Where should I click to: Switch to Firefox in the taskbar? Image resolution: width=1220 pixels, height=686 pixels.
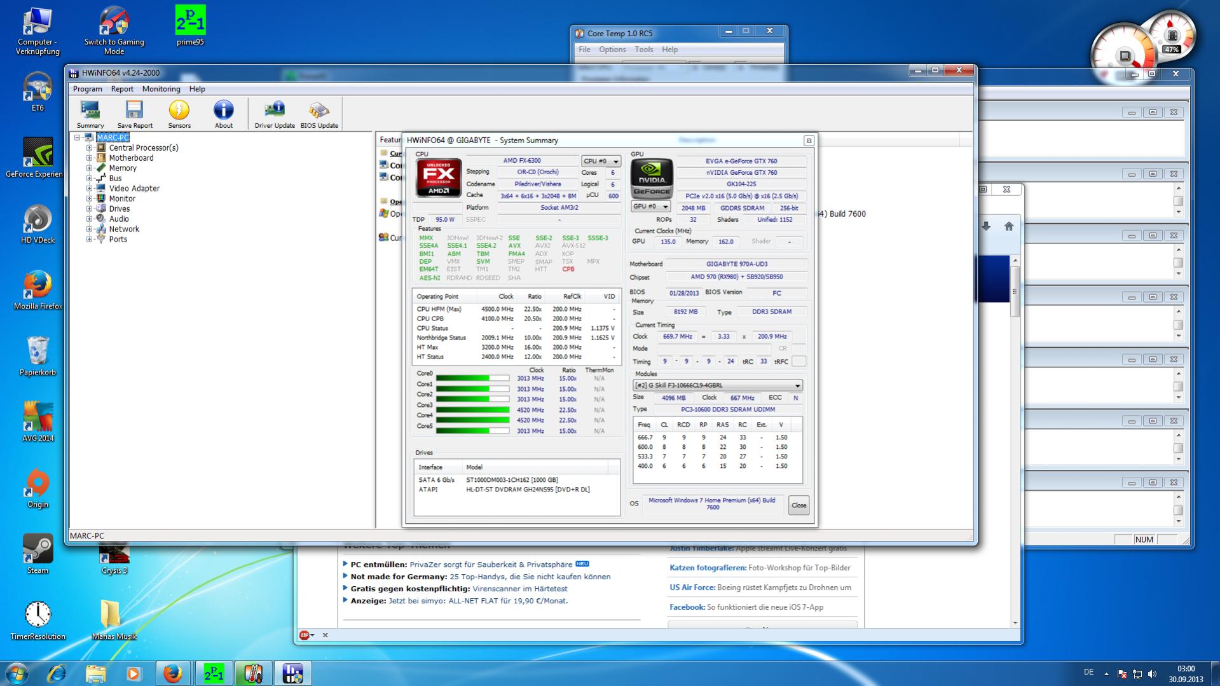click(173, 673)
